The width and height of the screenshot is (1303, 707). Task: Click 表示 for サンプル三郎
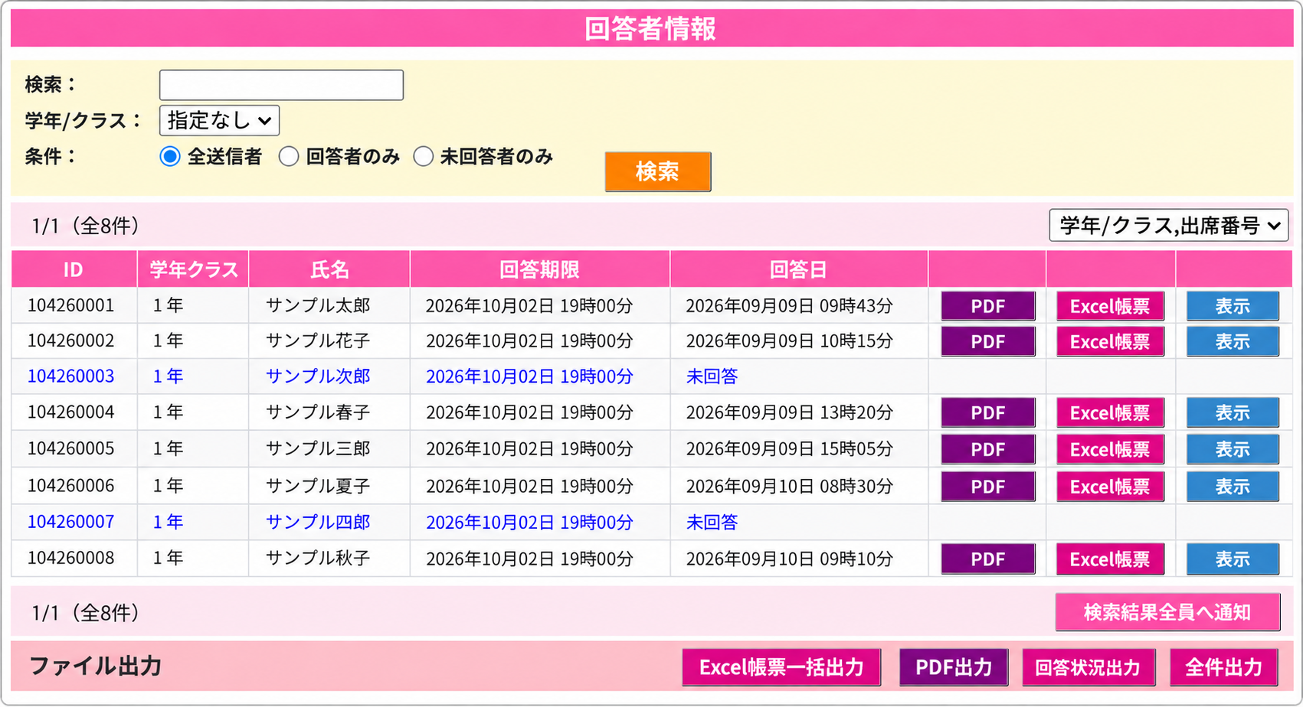[x=1232, y=449]
